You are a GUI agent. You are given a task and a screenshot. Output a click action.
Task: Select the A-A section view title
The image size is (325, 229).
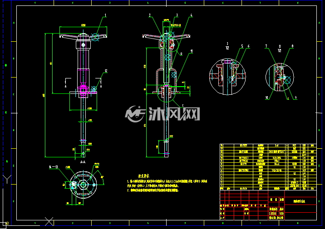[83, 162]
